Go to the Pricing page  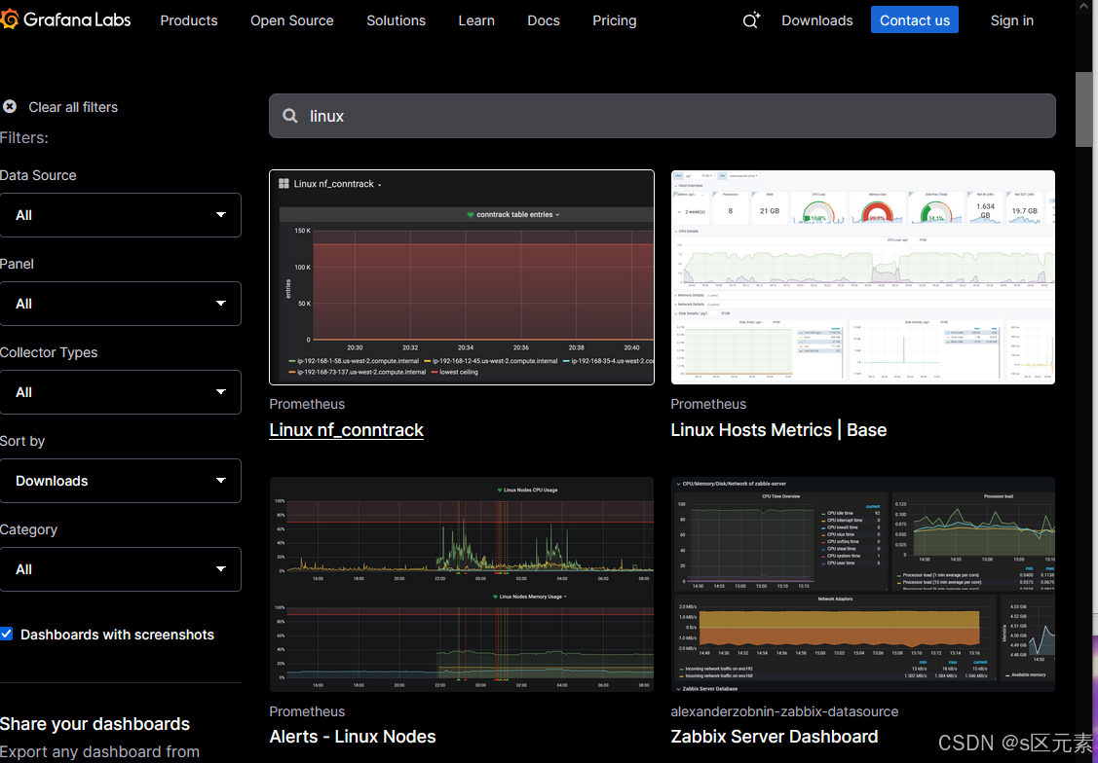[x=615, y=21]
